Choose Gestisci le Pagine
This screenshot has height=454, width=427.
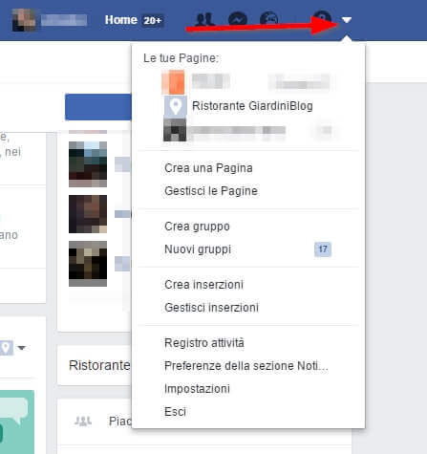pyautogui.click(x=211, y=191)
